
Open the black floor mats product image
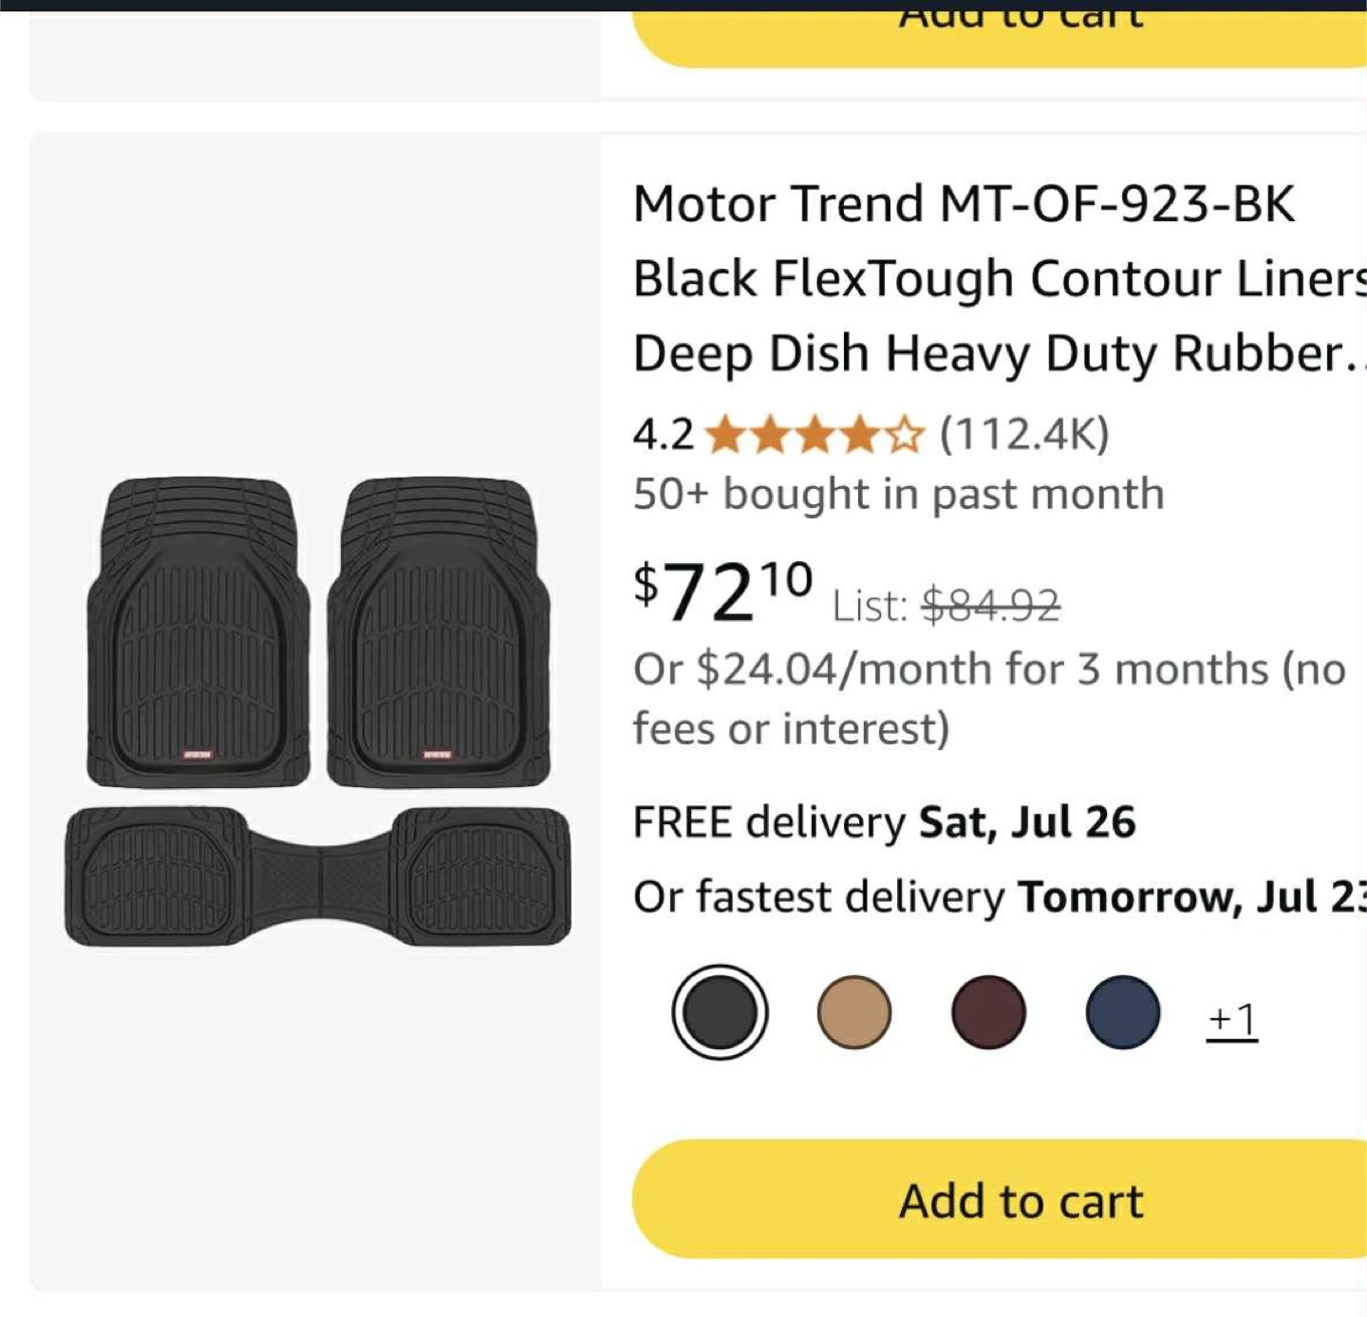[318, 712]
